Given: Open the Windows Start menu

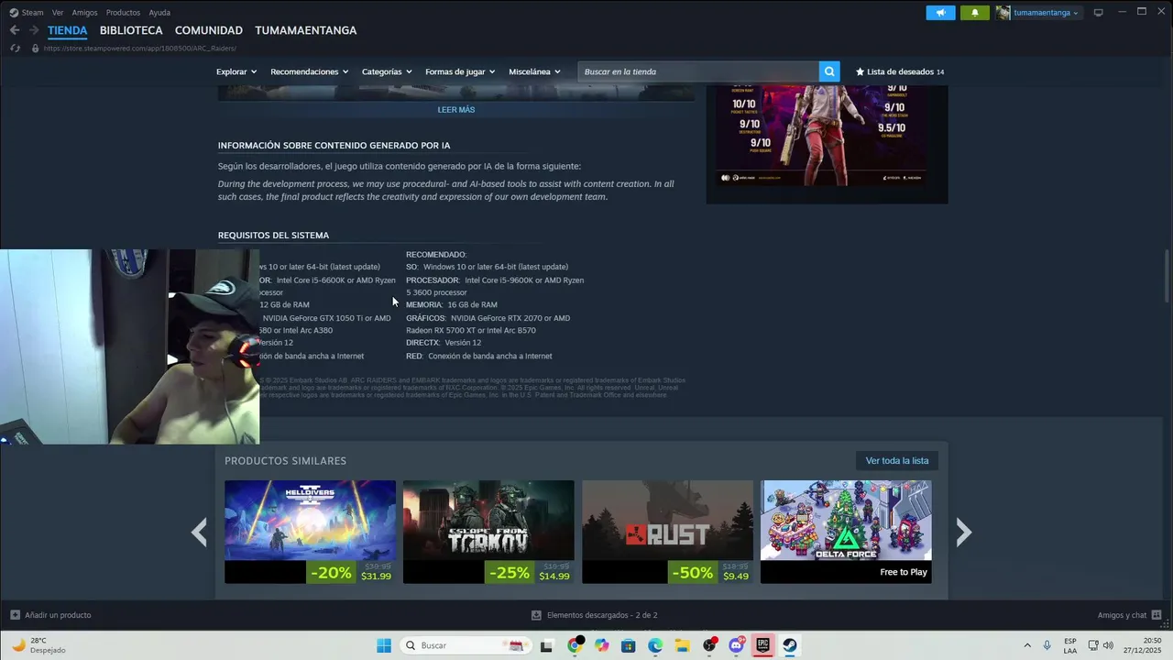Looking at the screenshot, I should tap(384, 645).
